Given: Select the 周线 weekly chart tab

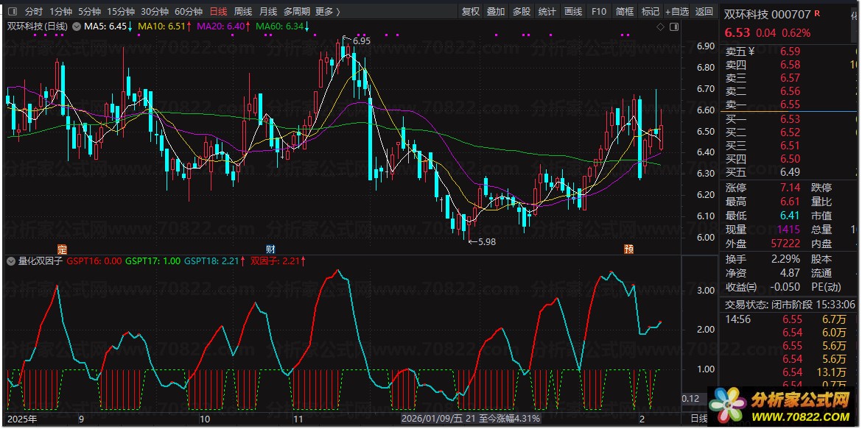Looking at the screenshot, I should click(x=243, y=12).
